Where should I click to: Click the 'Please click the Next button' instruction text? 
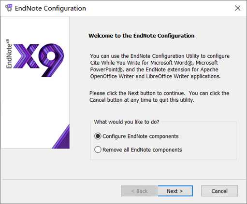159,96
